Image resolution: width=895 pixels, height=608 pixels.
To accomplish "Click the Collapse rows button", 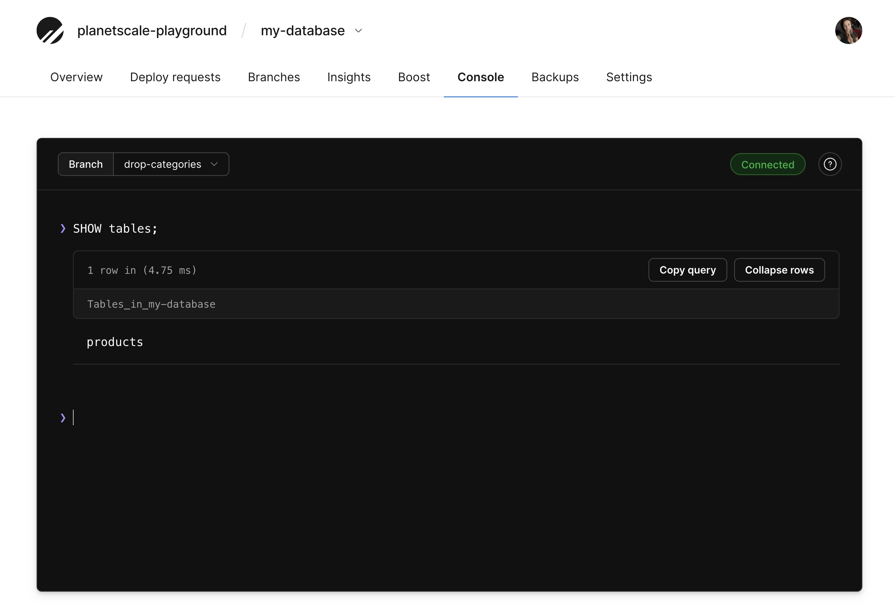I will coord(779,270).
